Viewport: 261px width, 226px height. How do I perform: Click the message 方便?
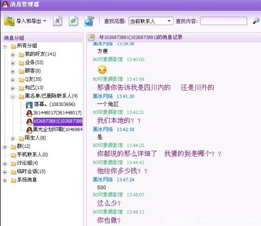click(x=103, y=51)
